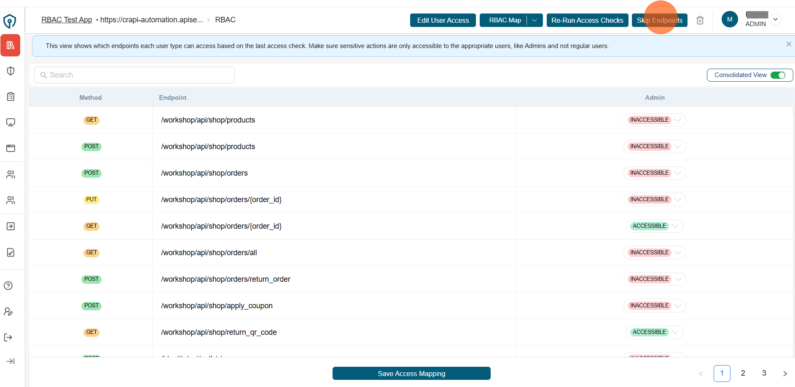The height and width of the screenshot is (387, 795).
Task: Go to page 2 of results
Action: click(x=743, y=373)
